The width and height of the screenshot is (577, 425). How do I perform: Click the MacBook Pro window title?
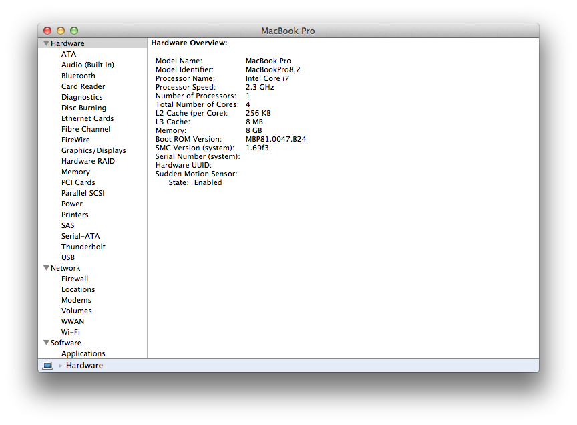[x=288, y=31]
